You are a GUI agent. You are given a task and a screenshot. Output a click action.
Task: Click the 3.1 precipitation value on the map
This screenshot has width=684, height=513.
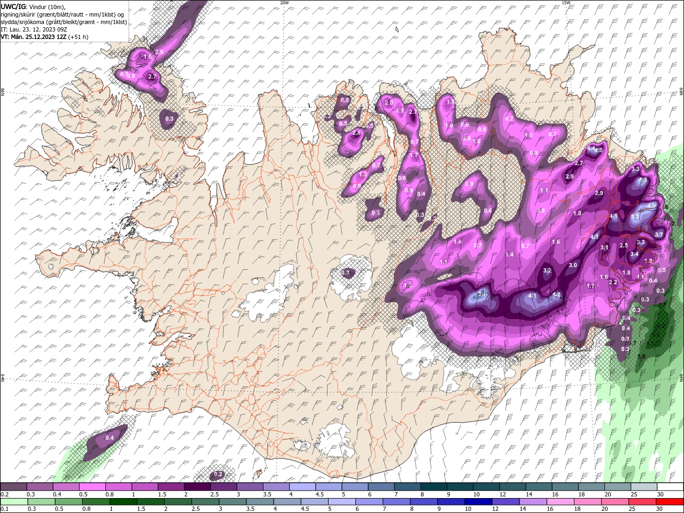tap(604, 247)
